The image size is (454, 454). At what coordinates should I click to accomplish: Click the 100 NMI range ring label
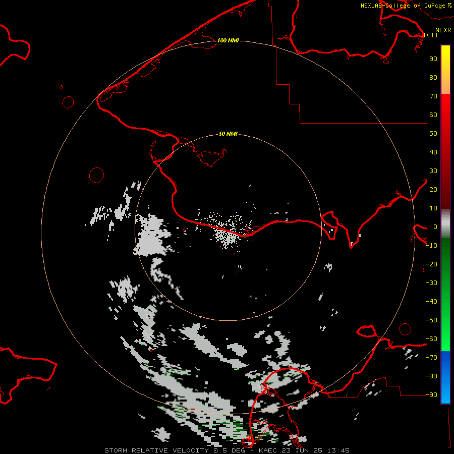pos(228,40)
